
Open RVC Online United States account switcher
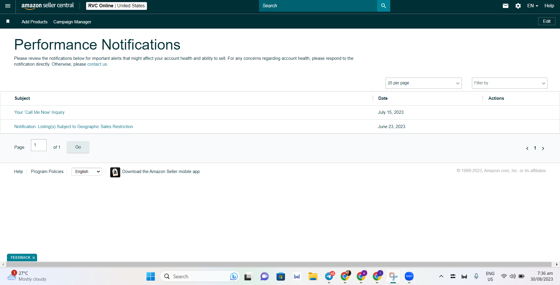(116, 6)
